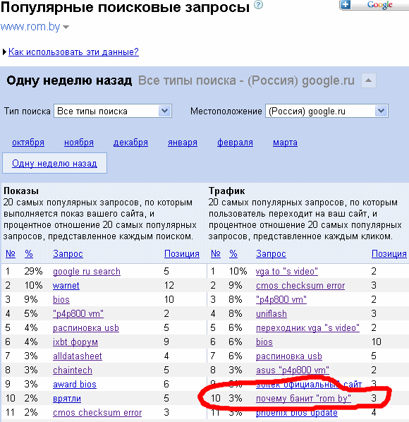Screen dimensions: 409x422
Task: Sort Показы table by № column
Action: pyautogui.click(x=11, y=253)
